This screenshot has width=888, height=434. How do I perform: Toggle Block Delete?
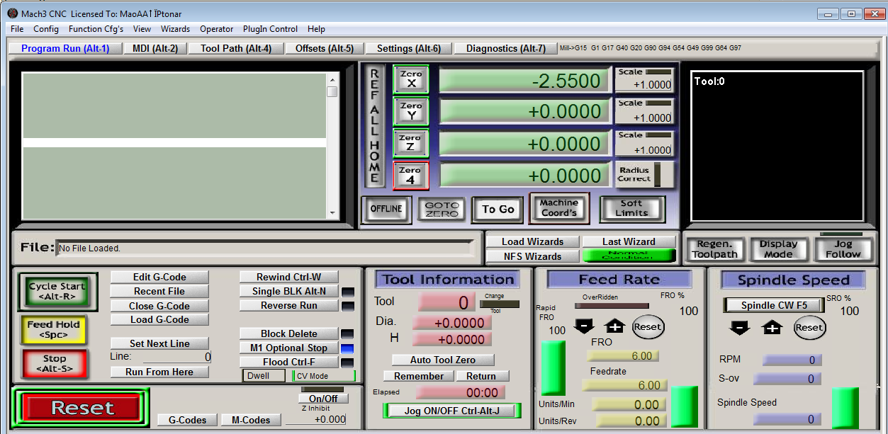289,333
